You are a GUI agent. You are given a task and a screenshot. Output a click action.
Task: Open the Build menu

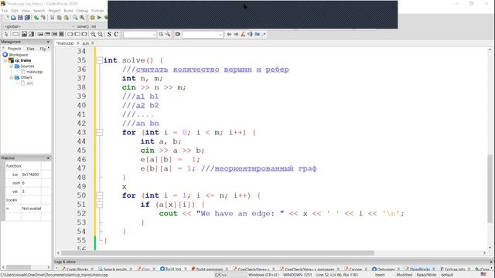pyautogui.click(x=68, y=11)
